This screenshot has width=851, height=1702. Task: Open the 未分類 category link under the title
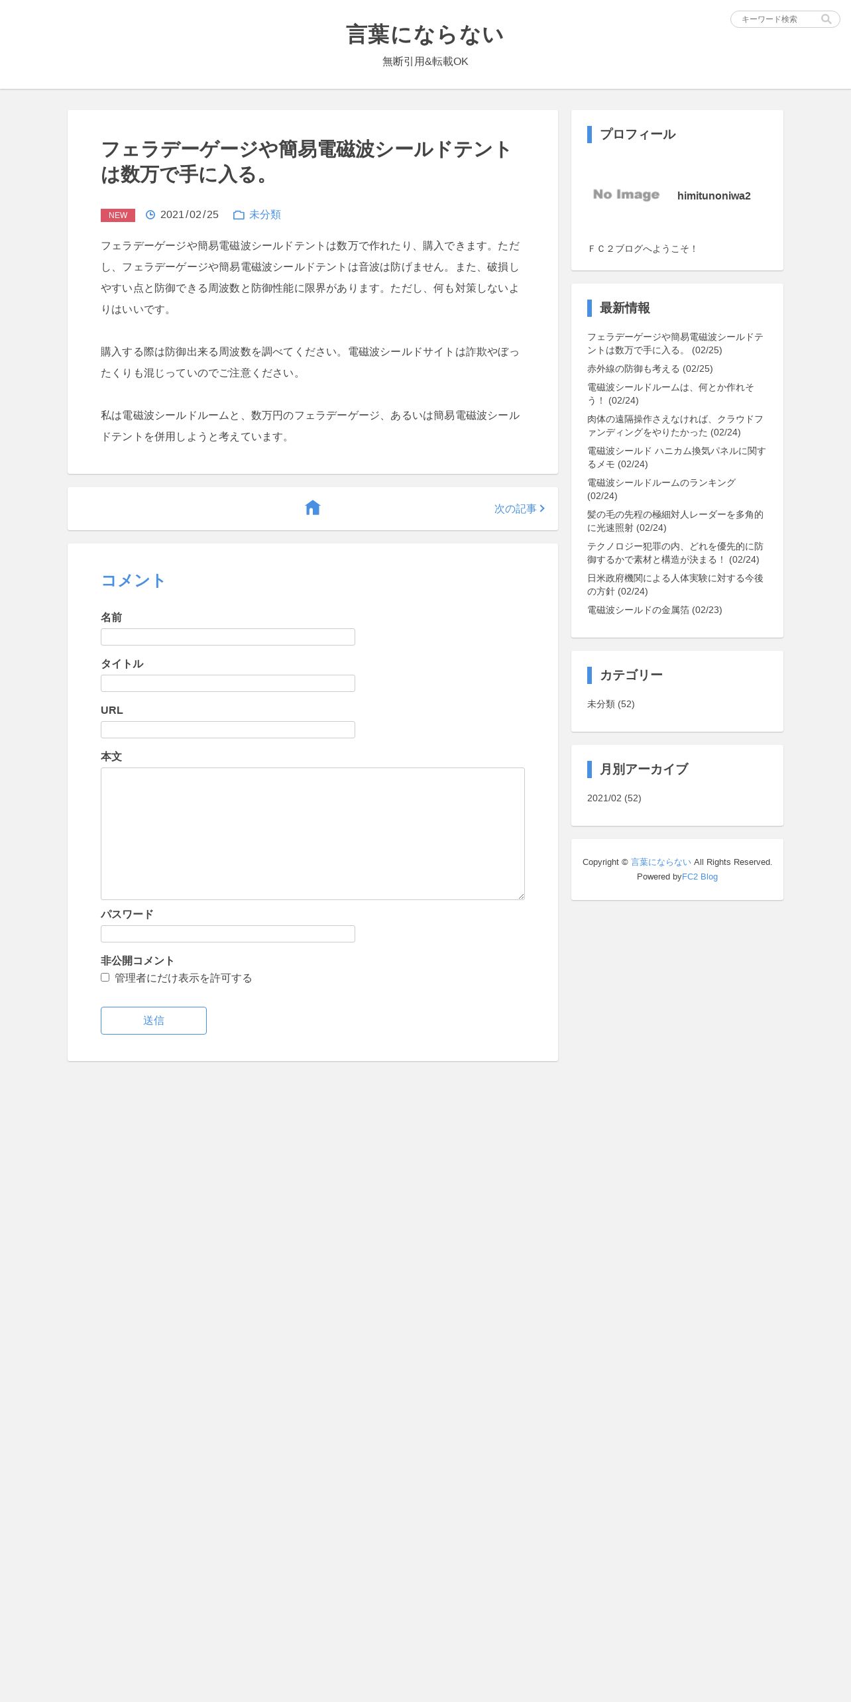click(x=265, y=215)
